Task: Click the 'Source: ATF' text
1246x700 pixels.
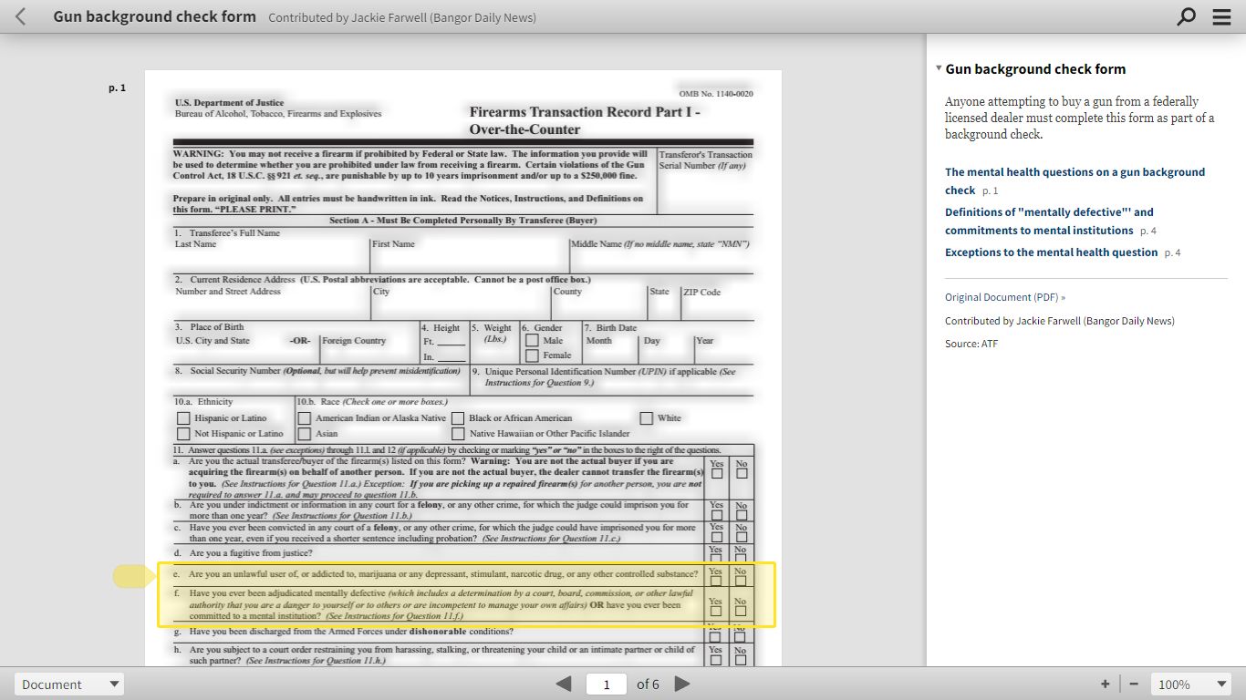Action: pyautogui.click(x=971, y=344)
